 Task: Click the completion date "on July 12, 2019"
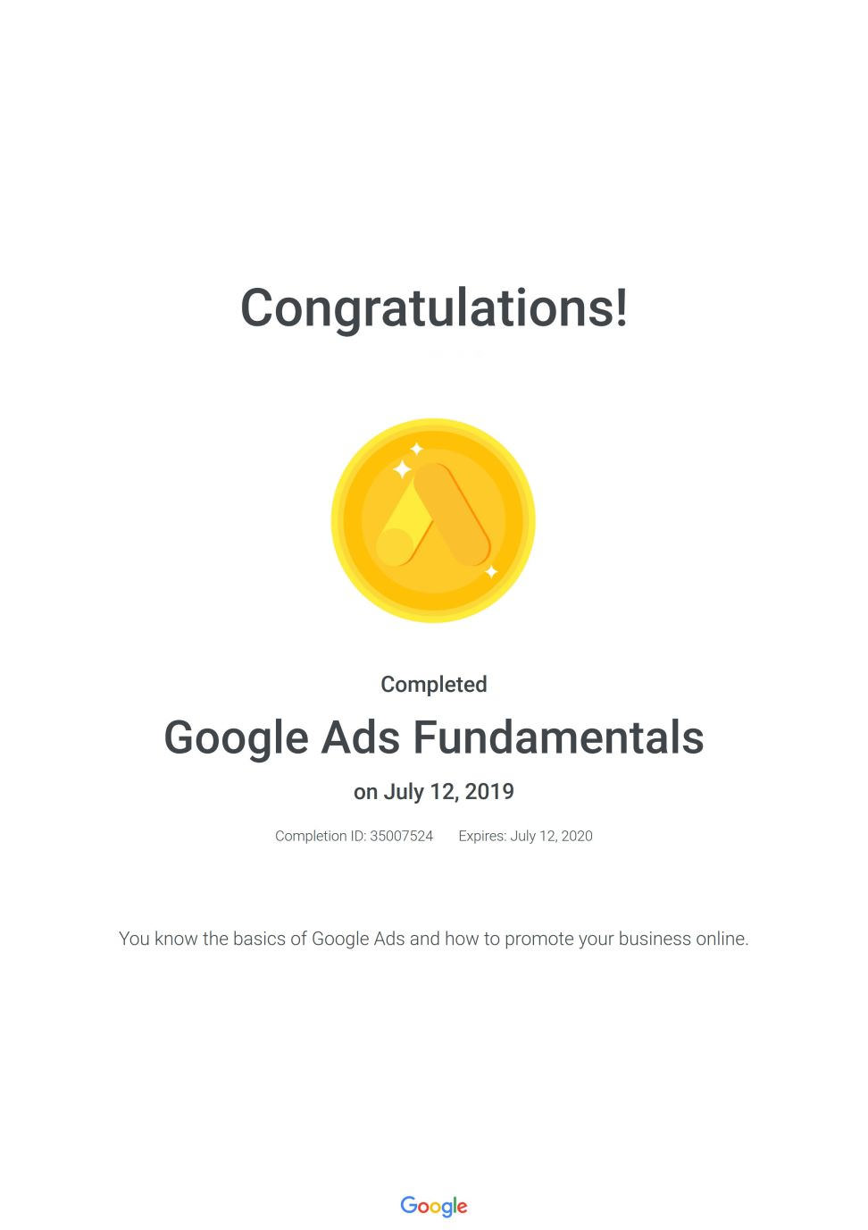[x=434, y=791]
